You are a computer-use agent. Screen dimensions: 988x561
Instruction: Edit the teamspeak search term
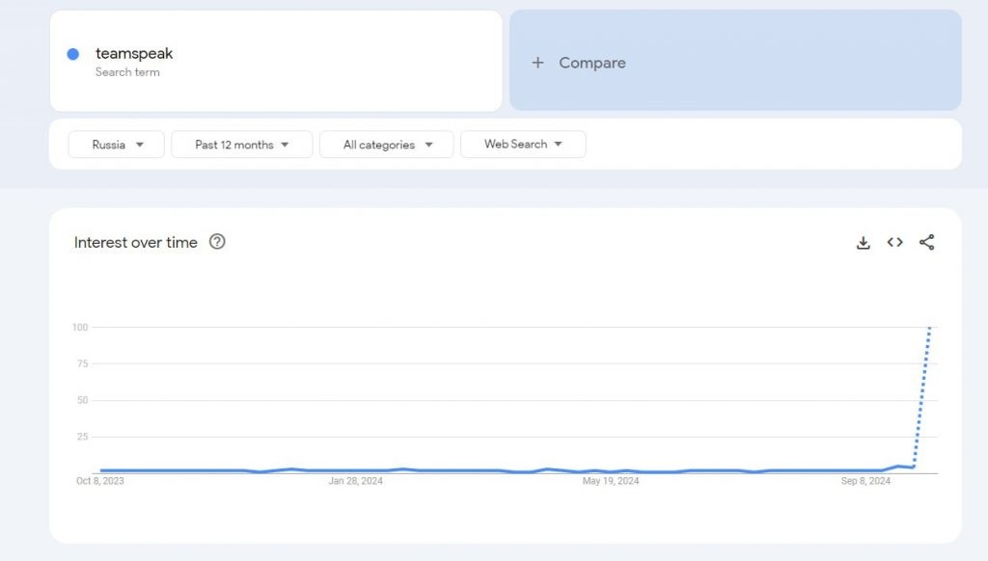point(134,54)
